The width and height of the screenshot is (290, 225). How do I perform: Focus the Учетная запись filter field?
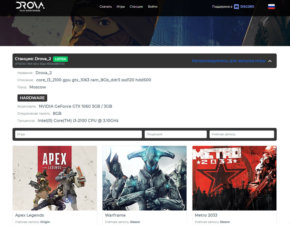242,134
